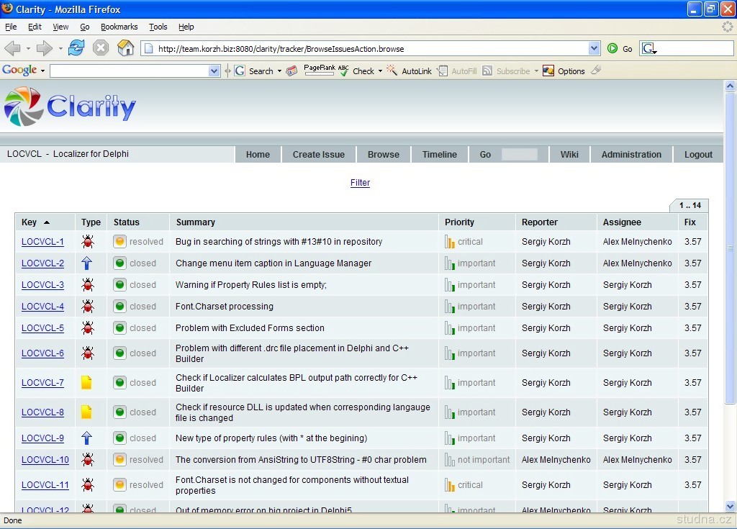Image resolution: width=737 pixels, height=529 pixels.
Task: Click the Firefox Reload button
Action: (76, 48)
